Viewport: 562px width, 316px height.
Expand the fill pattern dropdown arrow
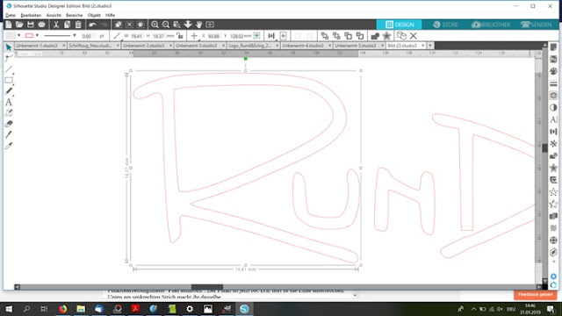18,35
